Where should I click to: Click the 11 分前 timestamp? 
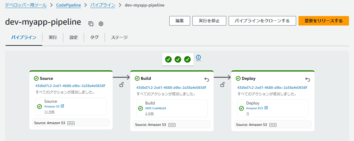pos(49,112)
